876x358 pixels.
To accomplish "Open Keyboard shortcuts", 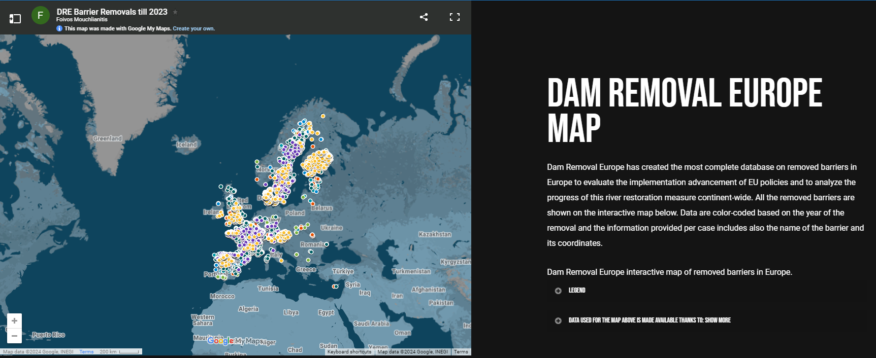I will [x=349, y=352].
